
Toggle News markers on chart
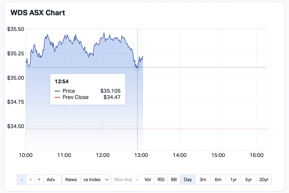tap(71, 180)
